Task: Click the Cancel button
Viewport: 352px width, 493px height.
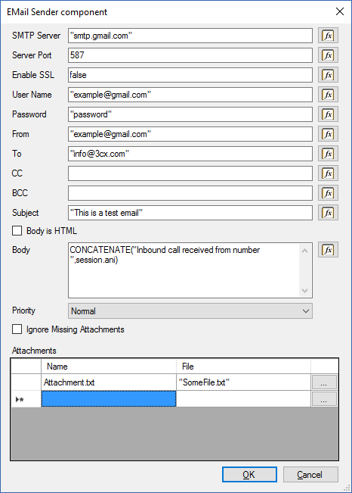Action: tap(310, 475)
